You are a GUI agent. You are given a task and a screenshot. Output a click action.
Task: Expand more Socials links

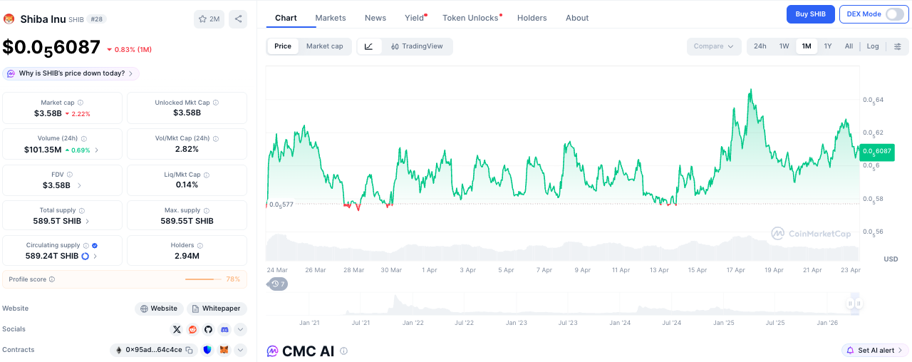coord(241,329)
